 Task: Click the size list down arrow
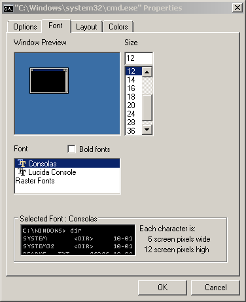tap(147, 130)
